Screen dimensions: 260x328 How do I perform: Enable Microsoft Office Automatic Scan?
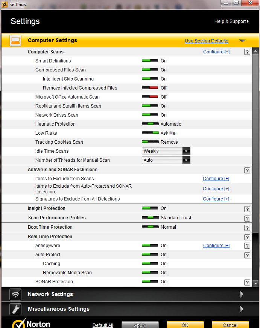[150, 97]
